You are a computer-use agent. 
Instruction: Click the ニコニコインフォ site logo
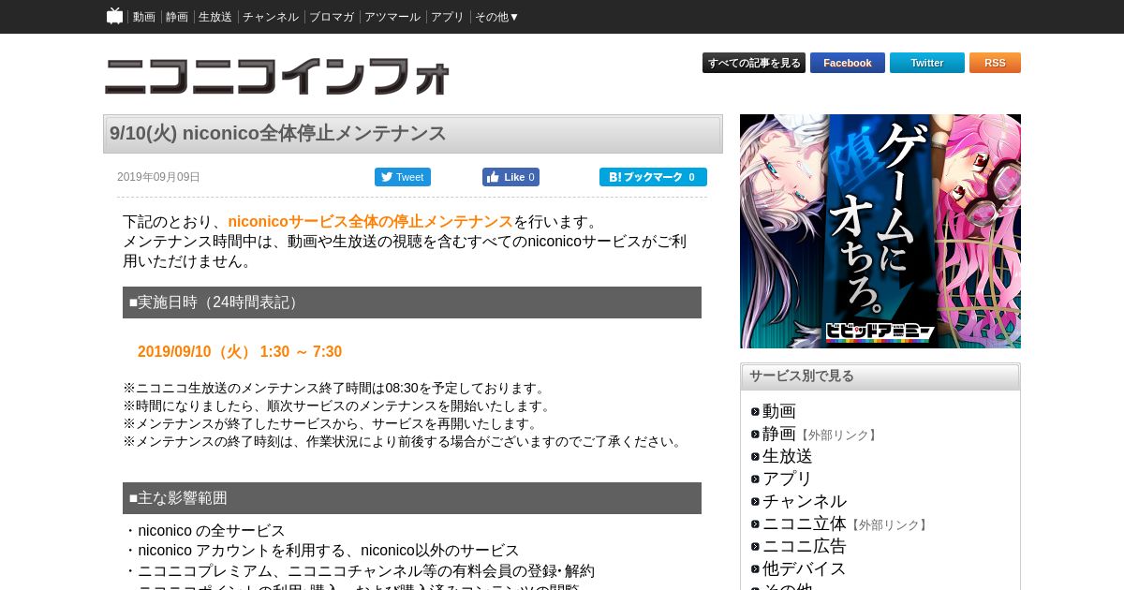[277, 77]
